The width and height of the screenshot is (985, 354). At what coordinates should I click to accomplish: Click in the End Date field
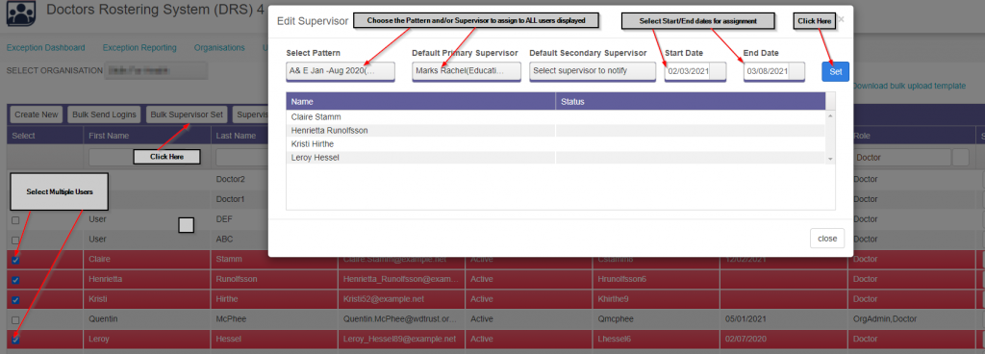click(x=767, y=71)
